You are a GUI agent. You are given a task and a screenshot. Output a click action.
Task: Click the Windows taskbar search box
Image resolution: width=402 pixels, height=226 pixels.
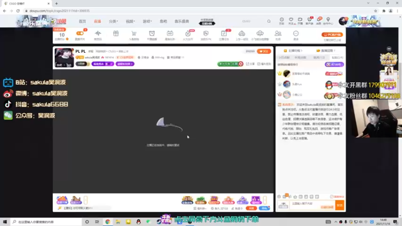pos(46,221)
